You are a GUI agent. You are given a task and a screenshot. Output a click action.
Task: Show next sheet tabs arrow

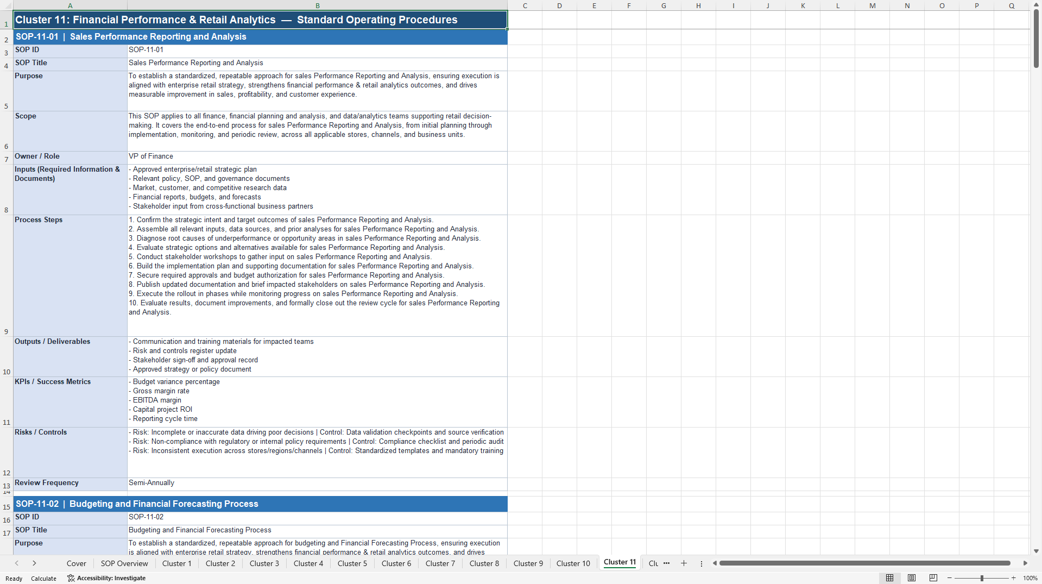tap(34, 563)
